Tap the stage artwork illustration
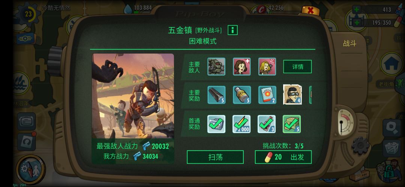405x187 pixels. tap(133, 96)
